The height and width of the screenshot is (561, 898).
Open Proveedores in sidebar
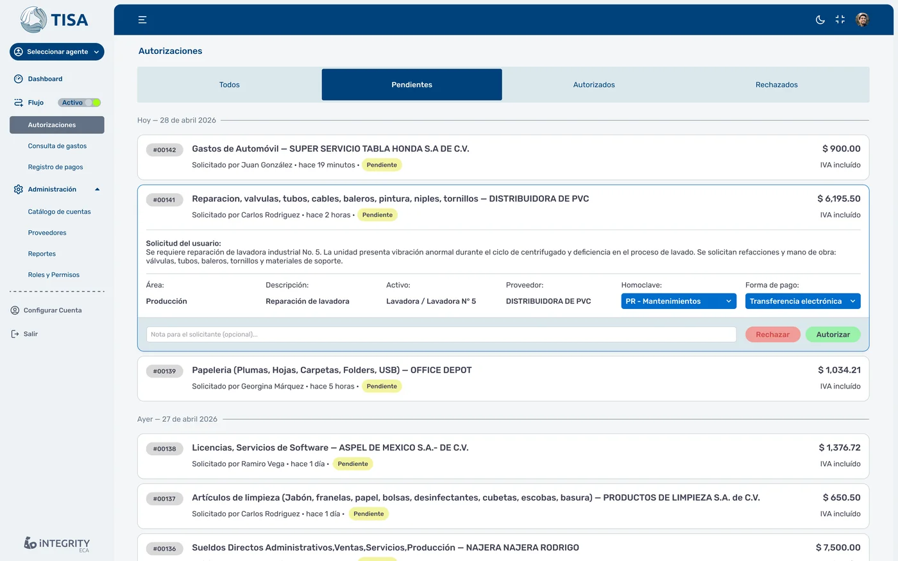(47, 233)
